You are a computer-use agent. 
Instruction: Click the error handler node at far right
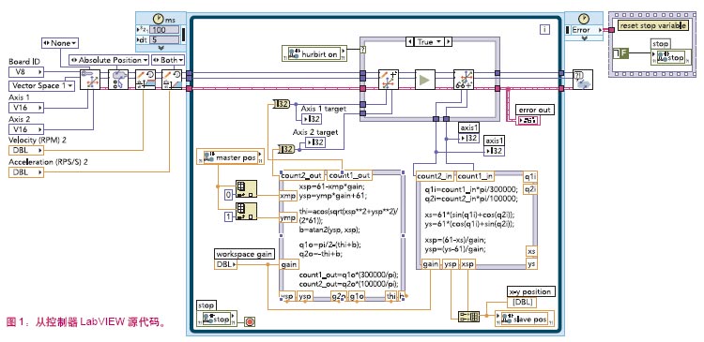(x=582, y=80)
